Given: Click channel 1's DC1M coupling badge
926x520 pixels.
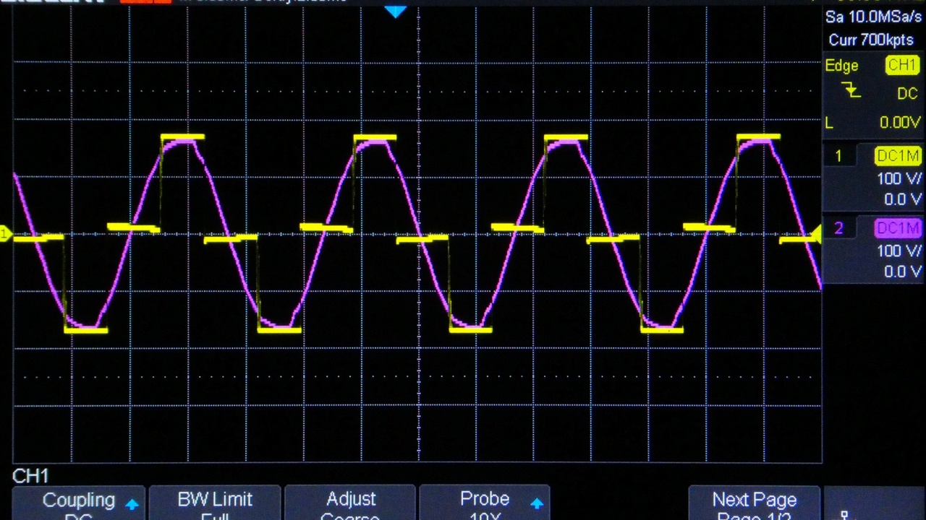Looking at the screenshot, I should click(x=898, y=156).
